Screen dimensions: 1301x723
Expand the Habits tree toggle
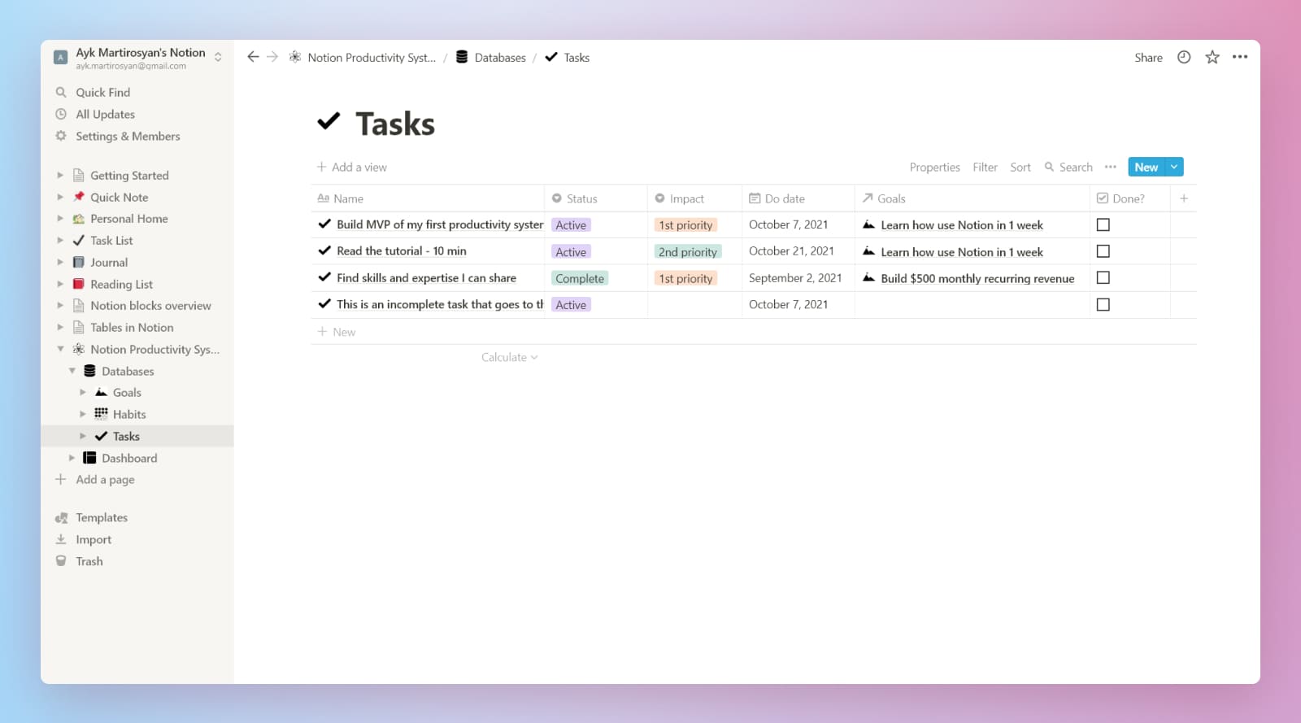click(x=83, y=414)
